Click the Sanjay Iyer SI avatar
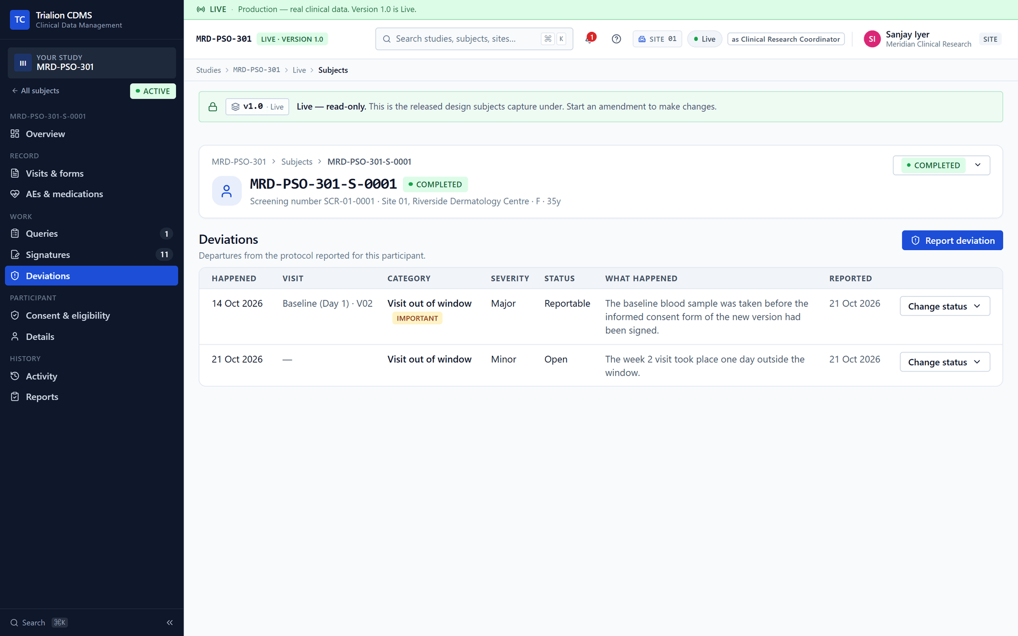 pos(872,39)
